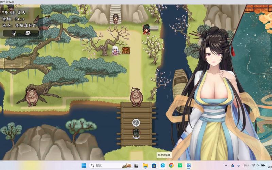This screenshot has height=170, width=272.
Task: Click the 寻路 pathfinding button
Action: point(21,33)
